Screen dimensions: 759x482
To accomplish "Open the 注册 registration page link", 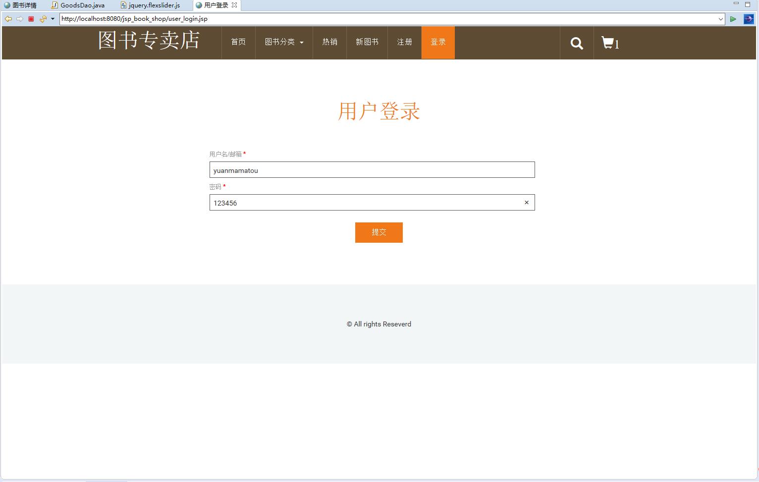I will pyautogui.click(x=404, y=42).
